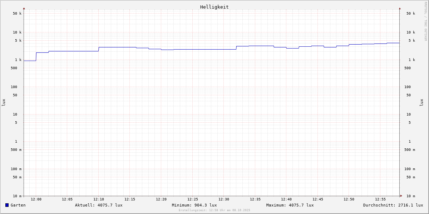This screenshot has height=214, width=429.
Task: Click the red arrow at the x-axis right end
Action: tap(401, 196)
